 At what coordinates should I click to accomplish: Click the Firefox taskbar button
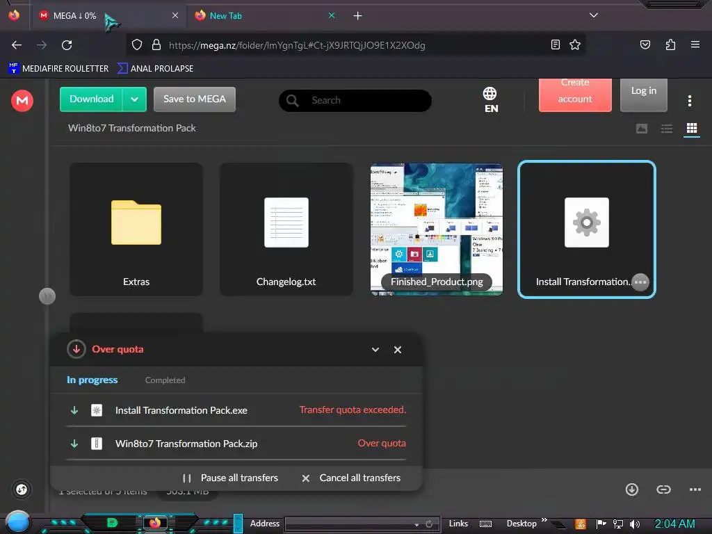(155, 523)
